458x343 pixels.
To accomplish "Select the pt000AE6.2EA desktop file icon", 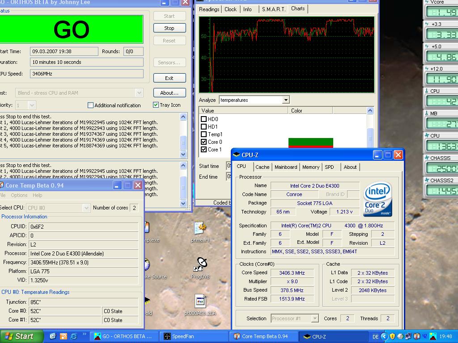I will (x=200, y=301).
